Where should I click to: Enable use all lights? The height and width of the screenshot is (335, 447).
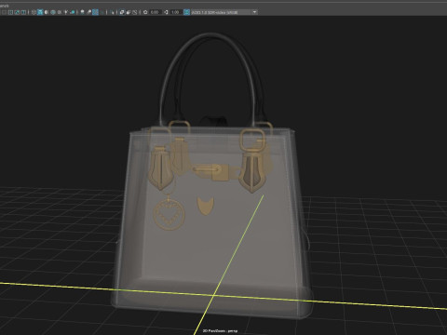66,12
